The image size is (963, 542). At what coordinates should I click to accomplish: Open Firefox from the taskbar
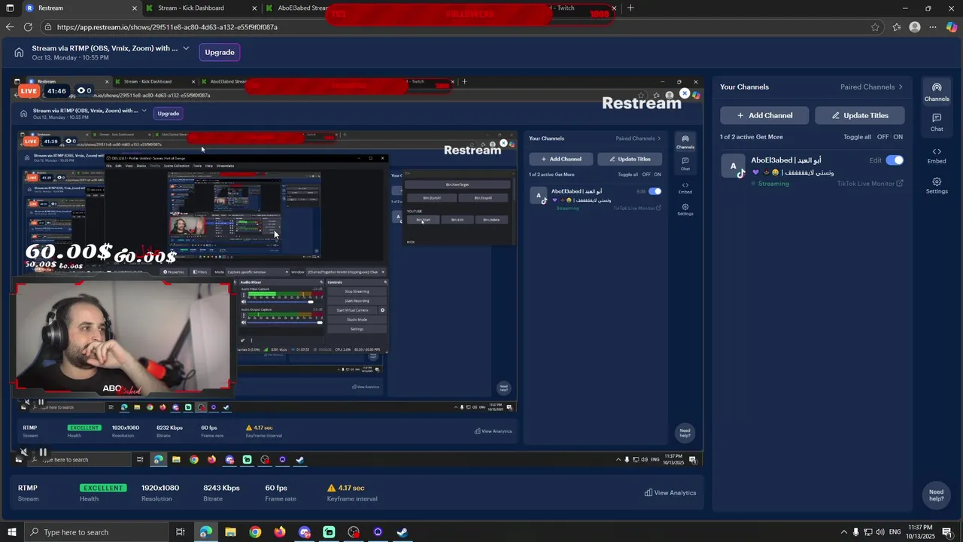click(x=280, y=532)
